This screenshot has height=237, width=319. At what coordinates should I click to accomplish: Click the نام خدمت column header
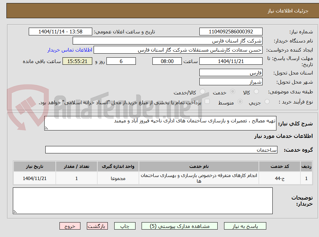tap(199, 167)
